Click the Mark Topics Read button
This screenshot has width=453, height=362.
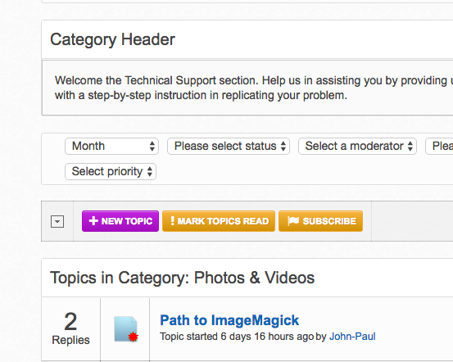(x=219, y=221)
